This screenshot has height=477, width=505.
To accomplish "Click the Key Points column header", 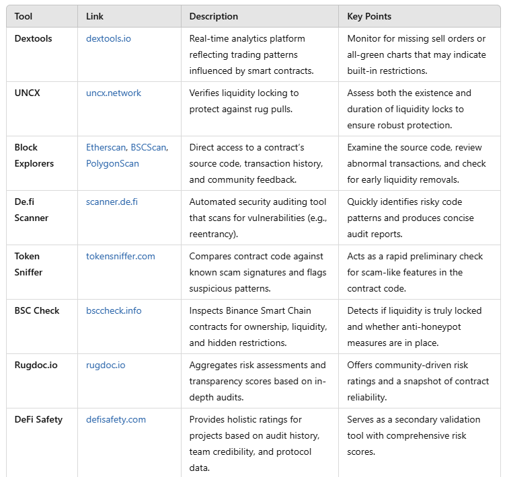I will click(x=369, y=16).
